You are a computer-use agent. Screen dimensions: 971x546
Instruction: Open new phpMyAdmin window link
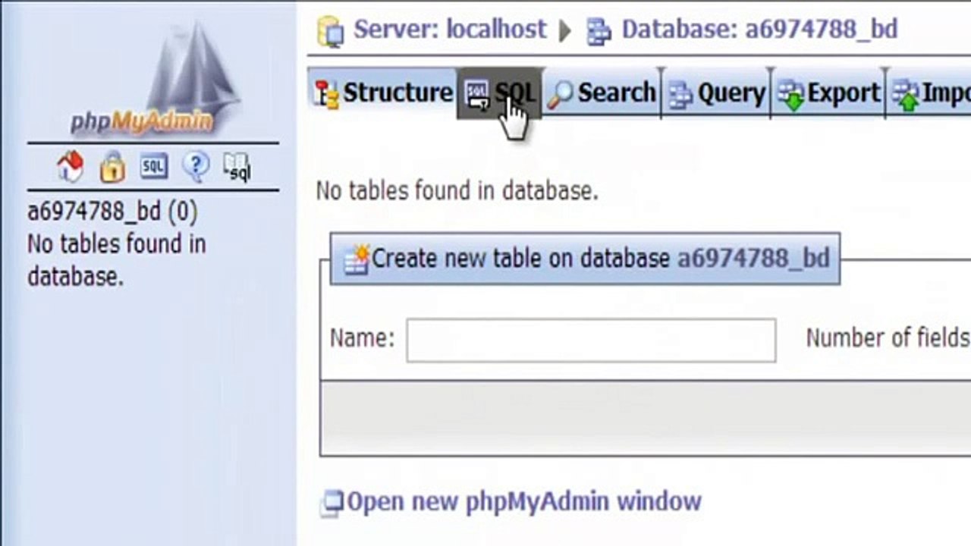pos(523,501)
